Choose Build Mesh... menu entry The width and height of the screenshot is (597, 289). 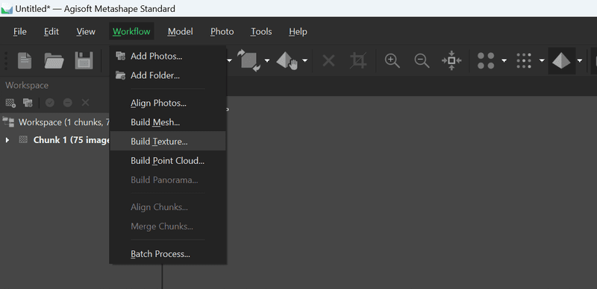[168, 122]
